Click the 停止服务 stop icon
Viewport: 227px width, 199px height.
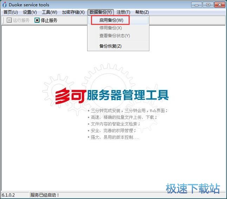point(37,20)
